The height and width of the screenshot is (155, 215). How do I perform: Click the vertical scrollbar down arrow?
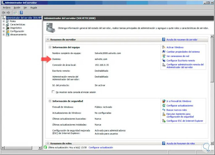(212, 143)
